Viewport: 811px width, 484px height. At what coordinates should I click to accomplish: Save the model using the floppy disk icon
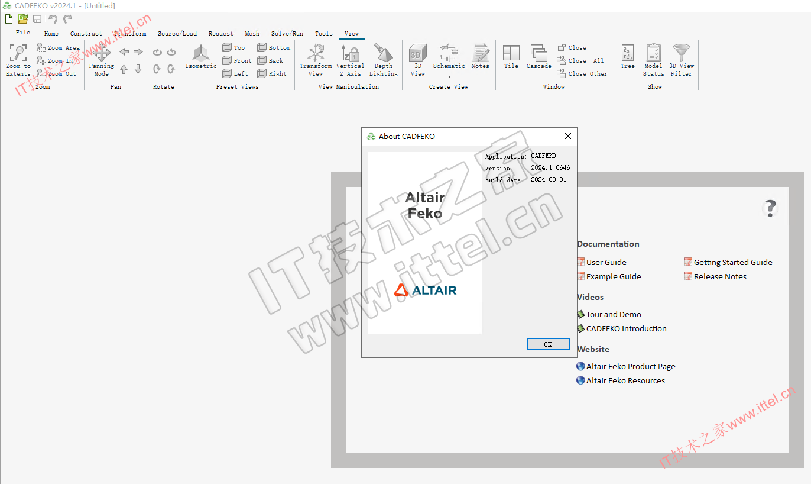[37, 19]
